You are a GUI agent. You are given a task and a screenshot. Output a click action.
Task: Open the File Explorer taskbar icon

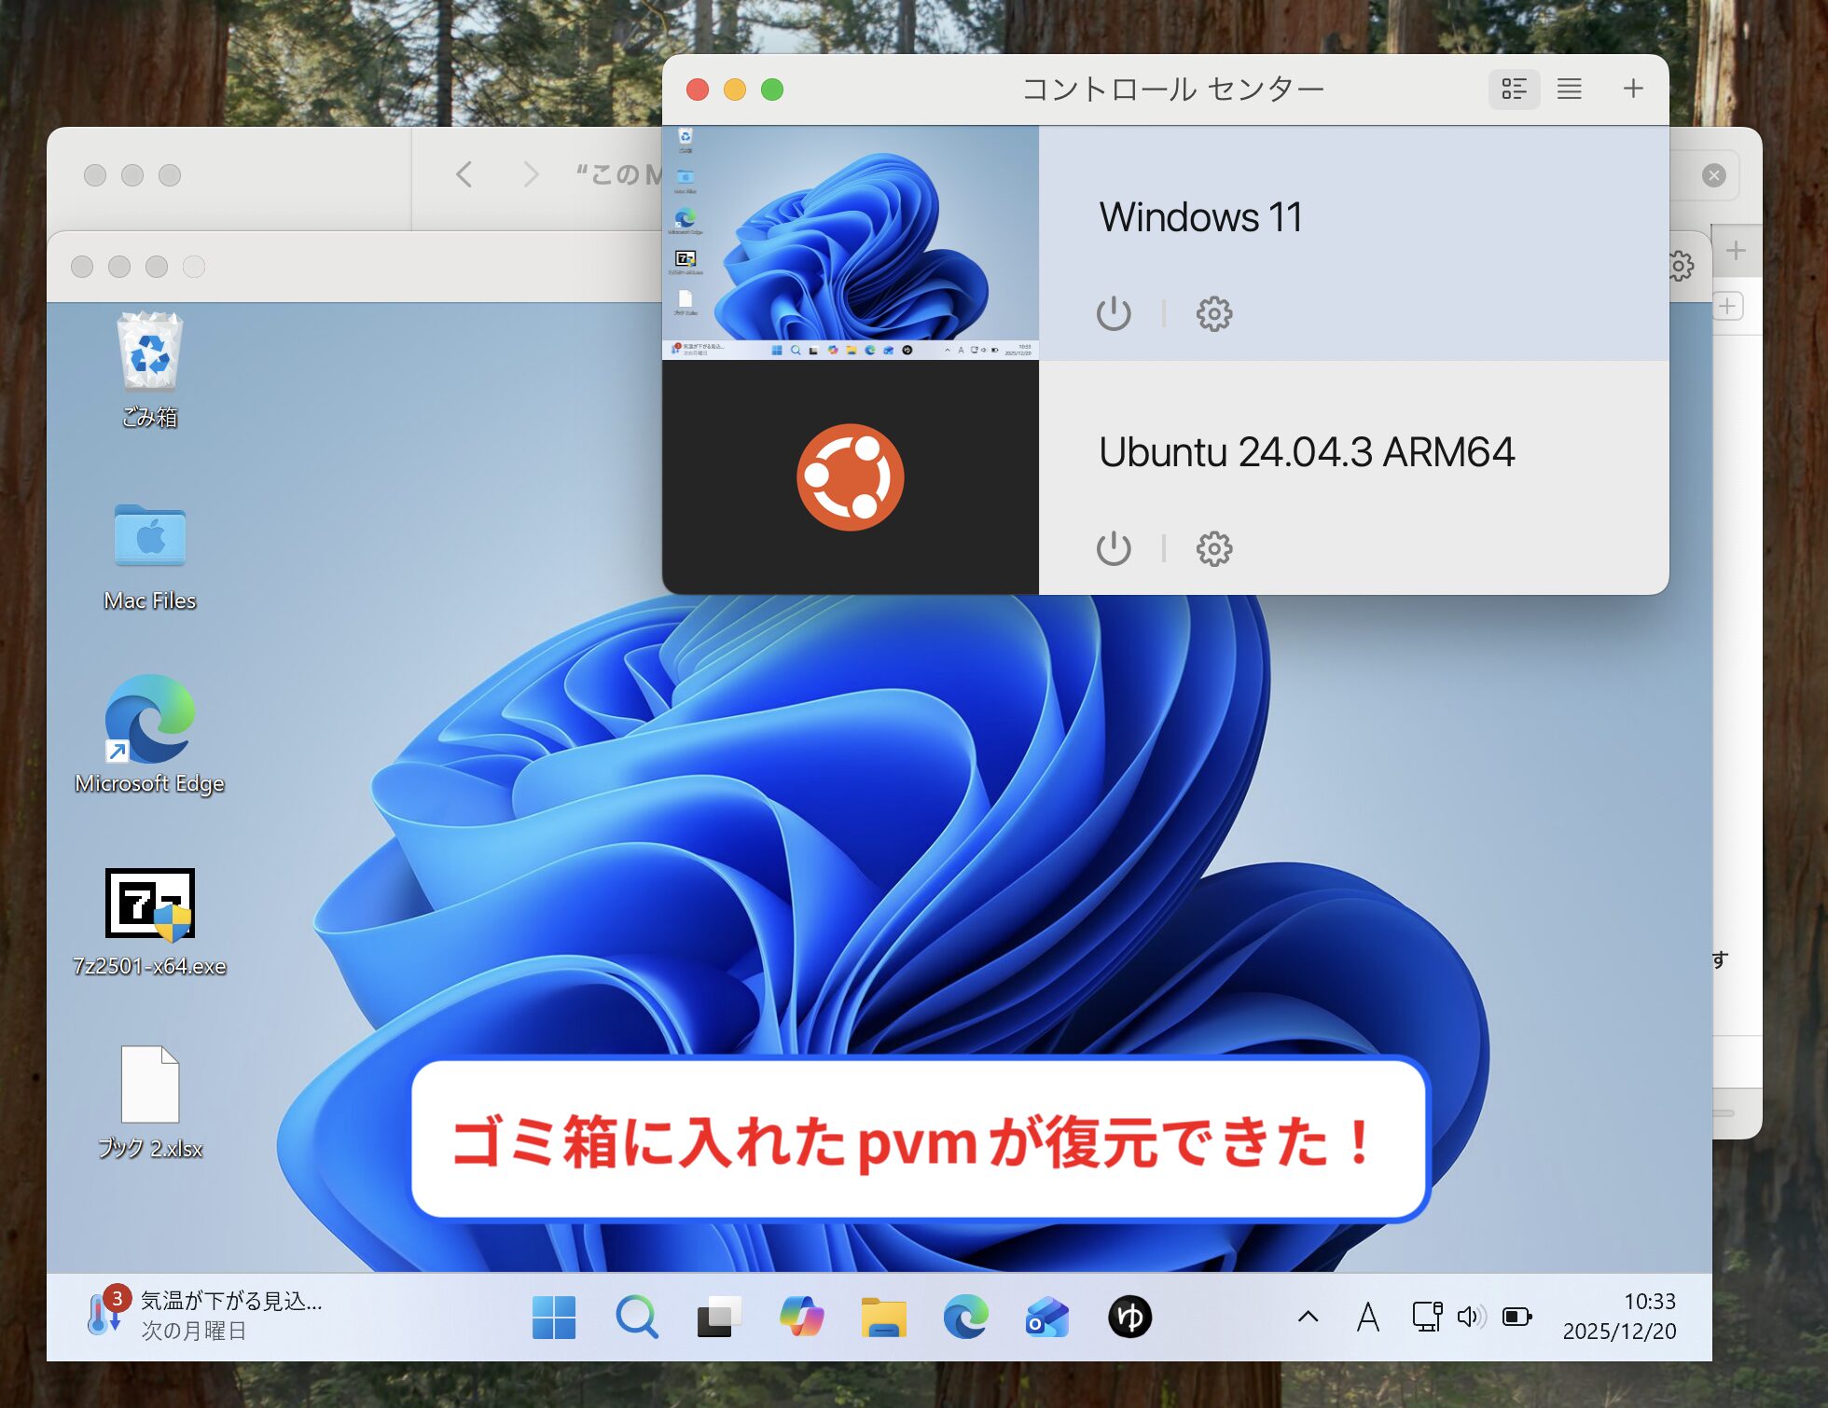(882, 1318)
